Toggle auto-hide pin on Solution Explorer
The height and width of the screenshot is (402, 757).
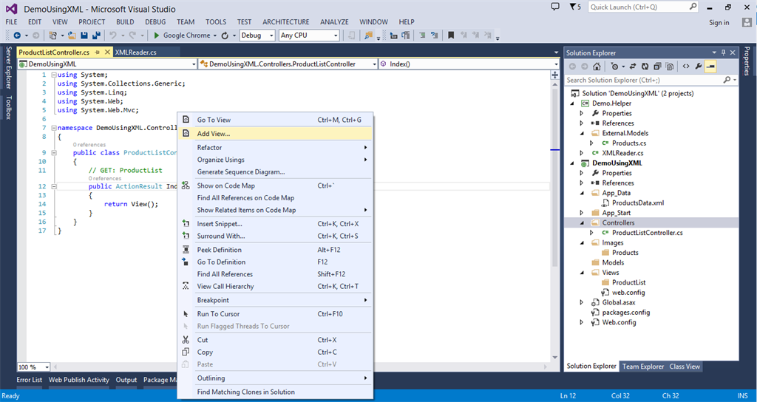[x=723, y=52]
